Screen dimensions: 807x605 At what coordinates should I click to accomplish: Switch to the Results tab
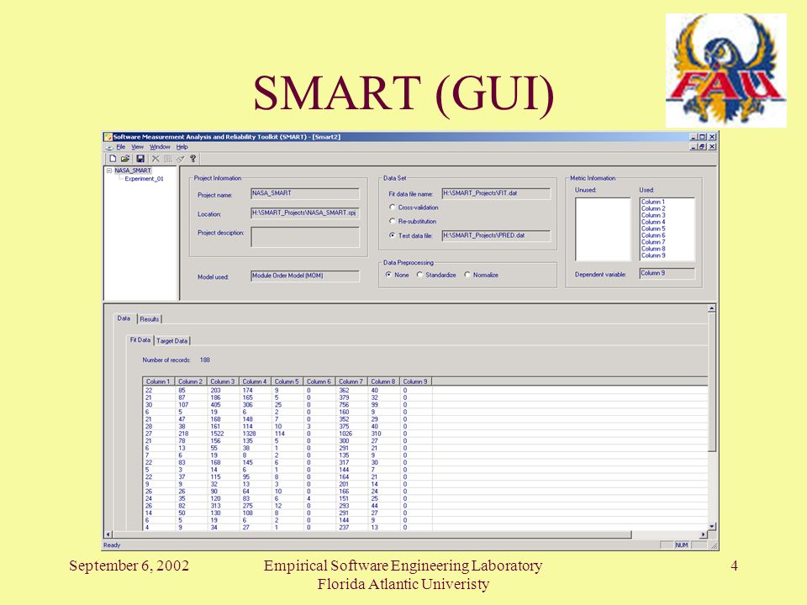pos(150,319)
